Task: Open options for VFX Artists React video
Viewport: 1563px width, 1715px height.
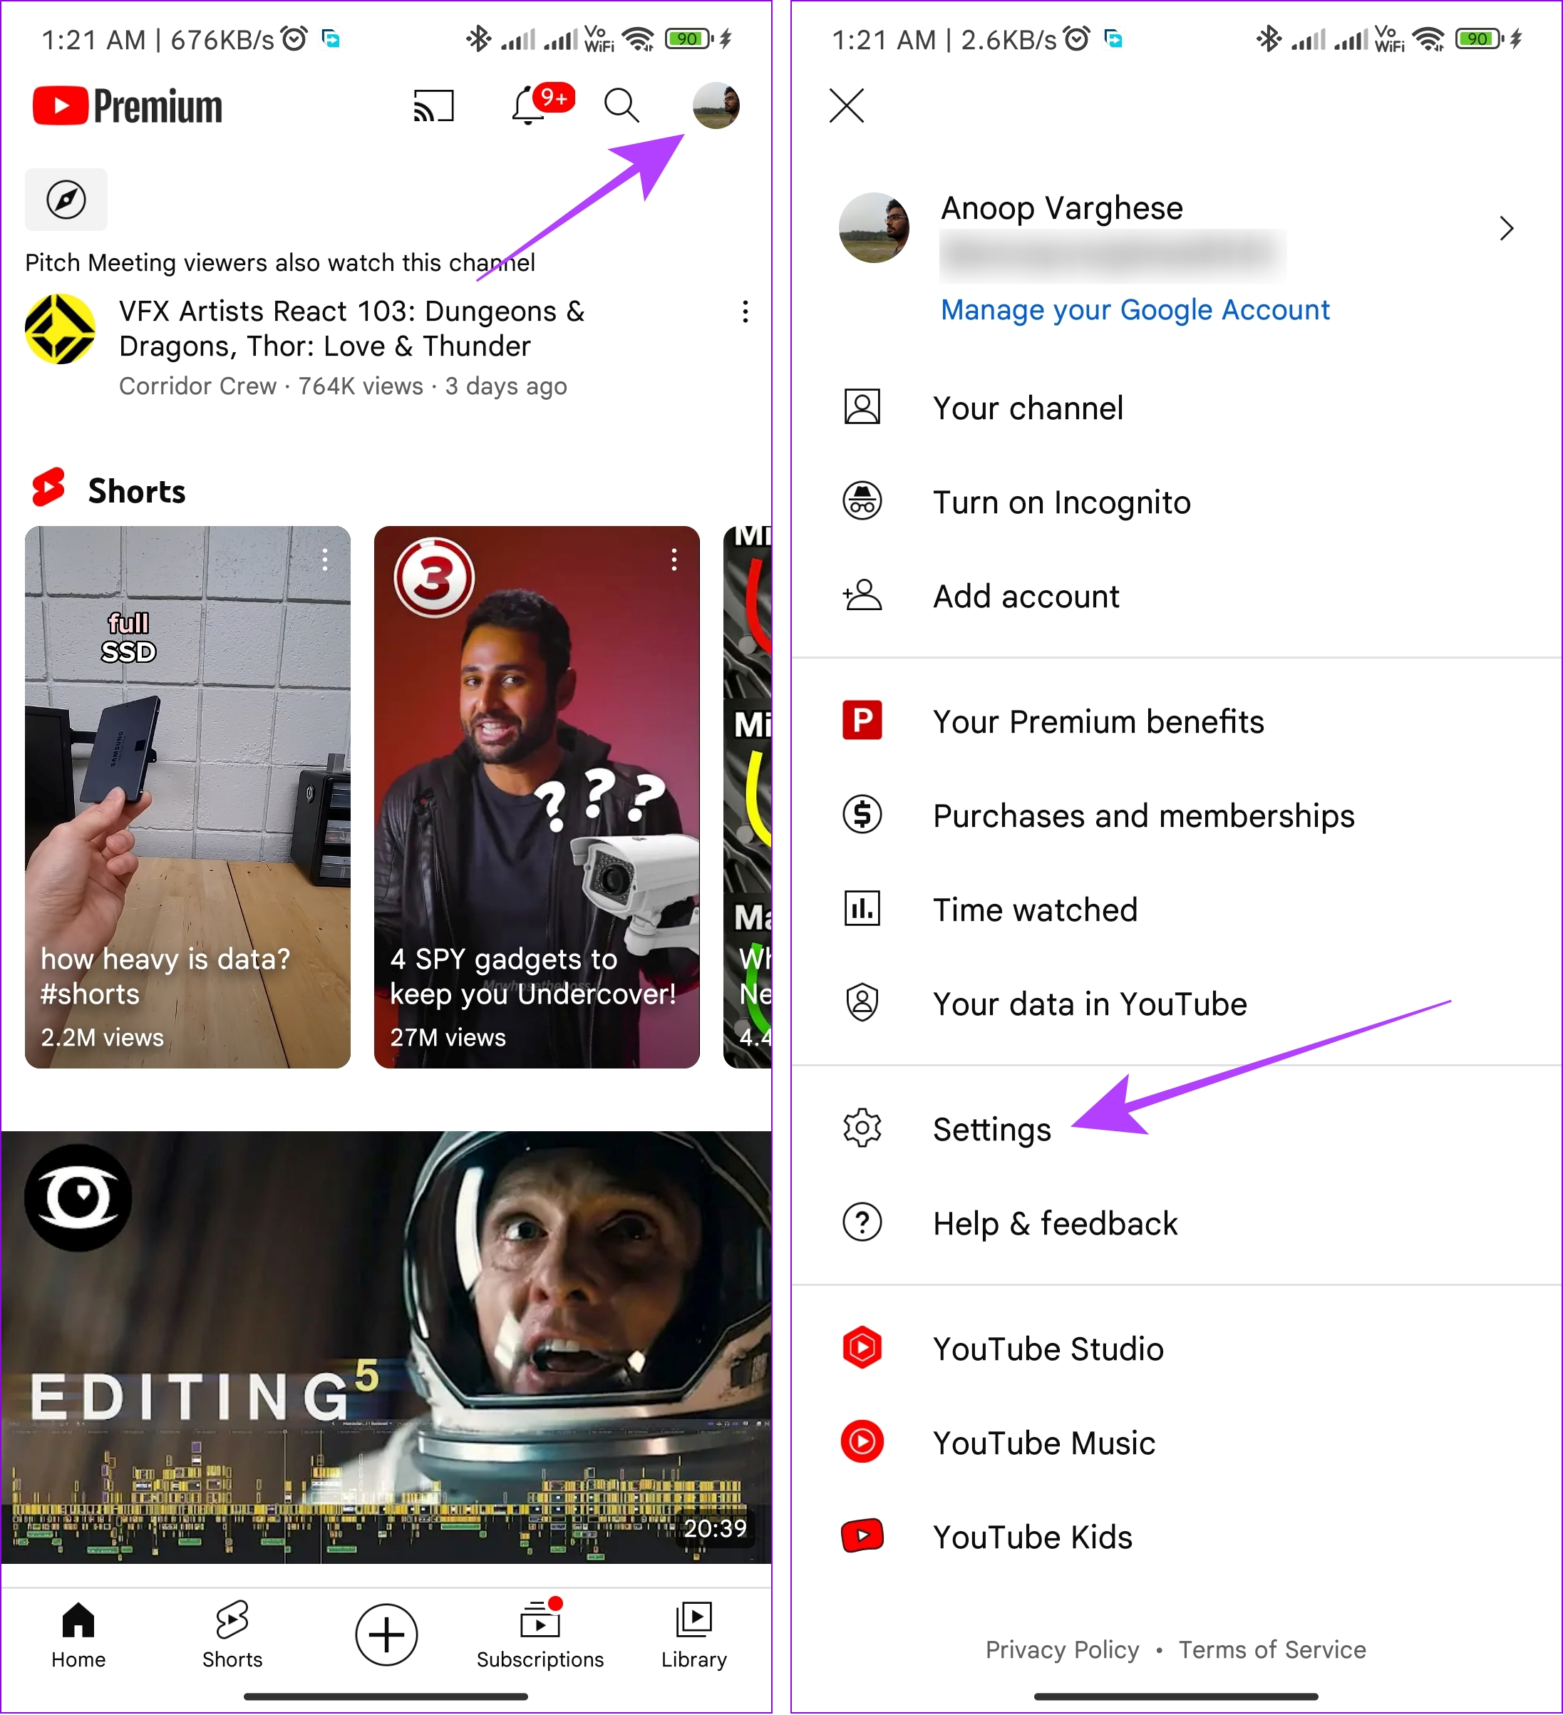Action: pyautogui.click(x=745, y=311)
